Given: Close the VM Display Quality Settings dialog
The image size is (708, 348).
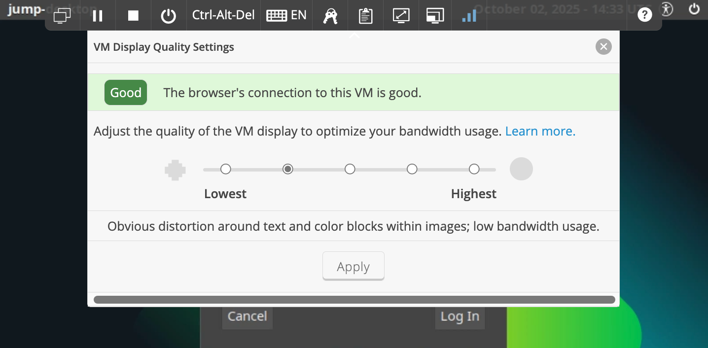Looking at the screenshot, I should click(x=603, y=47).
